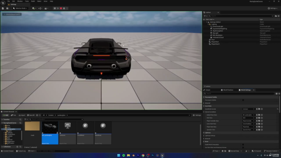Browse to the GameMode Override asset icon
The height and width of the screenshot is (158, 281).
coord(259,109)
